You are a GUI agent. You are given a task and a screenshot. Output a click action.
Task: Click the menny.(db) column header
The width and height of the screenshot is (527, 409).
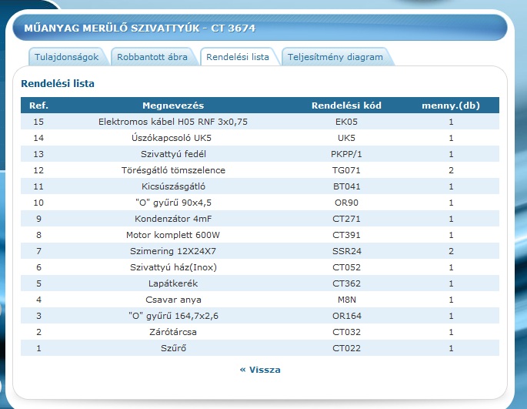451,106
